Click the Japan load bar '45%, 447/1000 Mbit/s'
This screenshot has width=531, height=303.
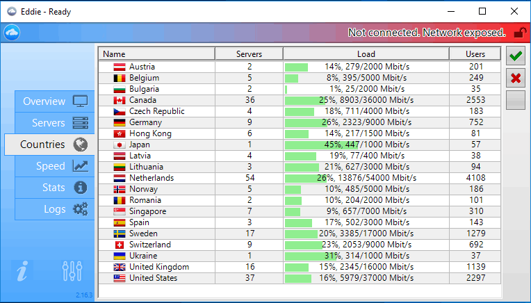pyautogui.click(x=366, y=145)
